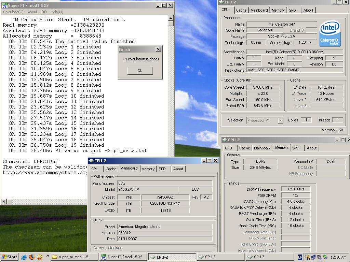This screenshot has height=262, width=350.
Task: Click the DRAM Frequency value 321.8 MHz
Action: coord(296,189)
